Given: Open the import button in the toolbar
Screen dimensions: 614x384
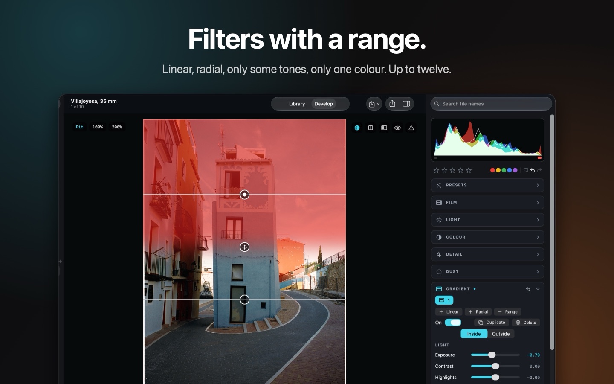Looking at the screenshot, I should click(374, 104).
